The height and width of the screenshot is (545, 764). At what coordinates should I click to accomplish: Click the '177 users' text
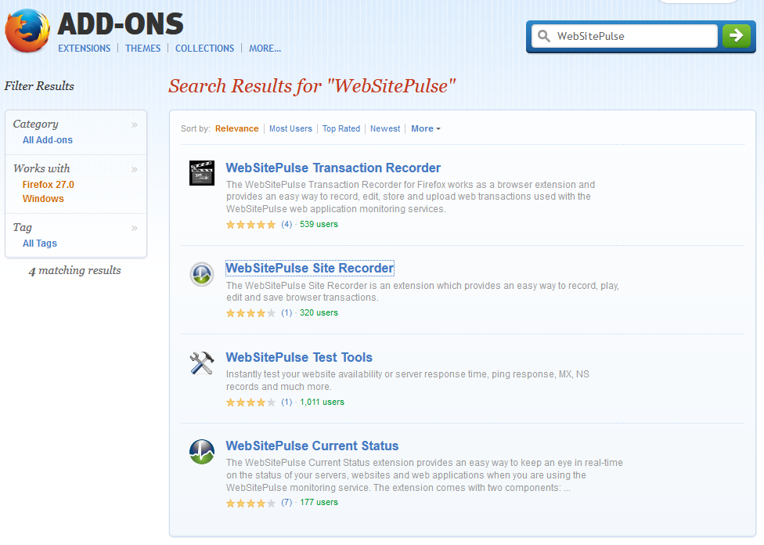319,502
